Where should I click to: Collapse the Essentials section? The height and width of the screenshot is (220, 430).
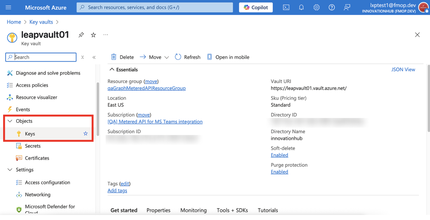[x=112, y=70]
